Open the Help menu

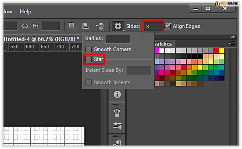point(26,12)
